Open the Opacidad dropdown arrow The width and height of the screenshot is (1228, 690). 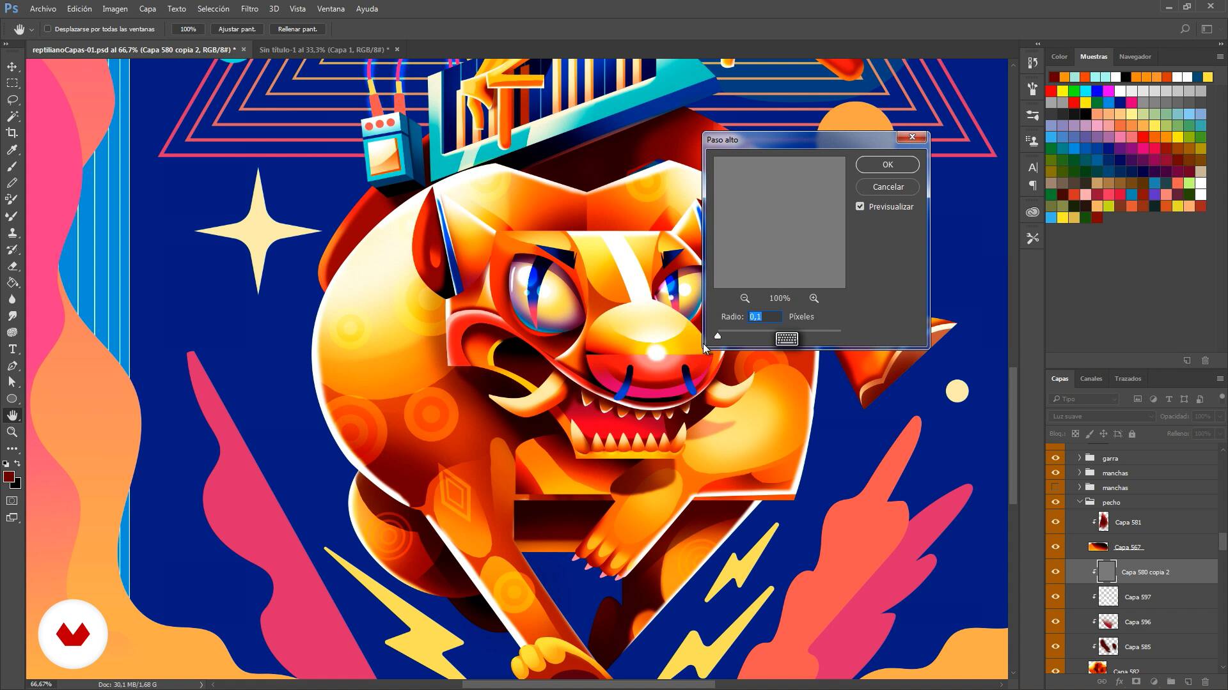click(x=1220, y=416)
